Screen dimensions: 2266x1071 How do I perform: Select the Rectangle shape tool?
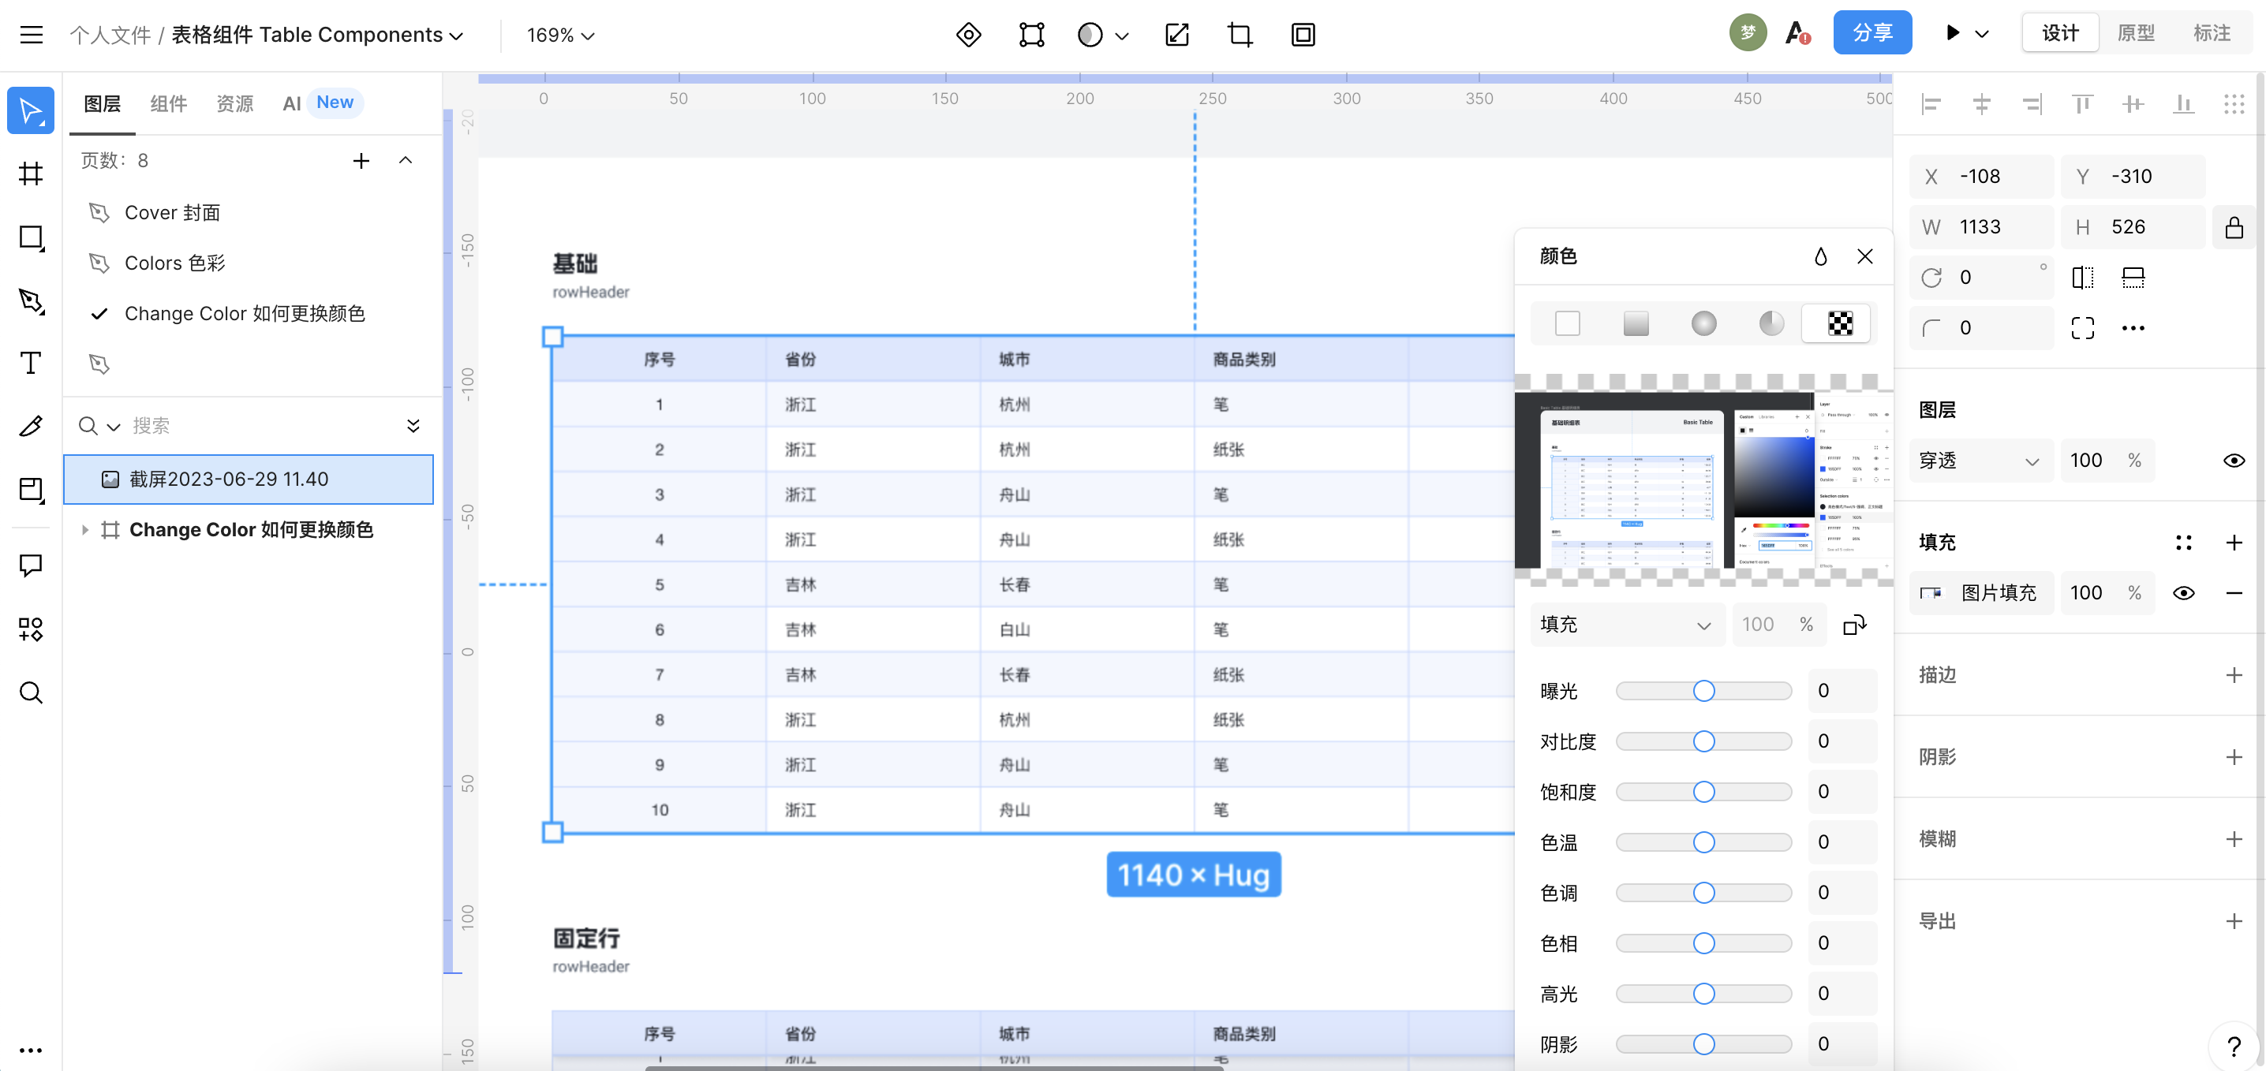[31, 237]
